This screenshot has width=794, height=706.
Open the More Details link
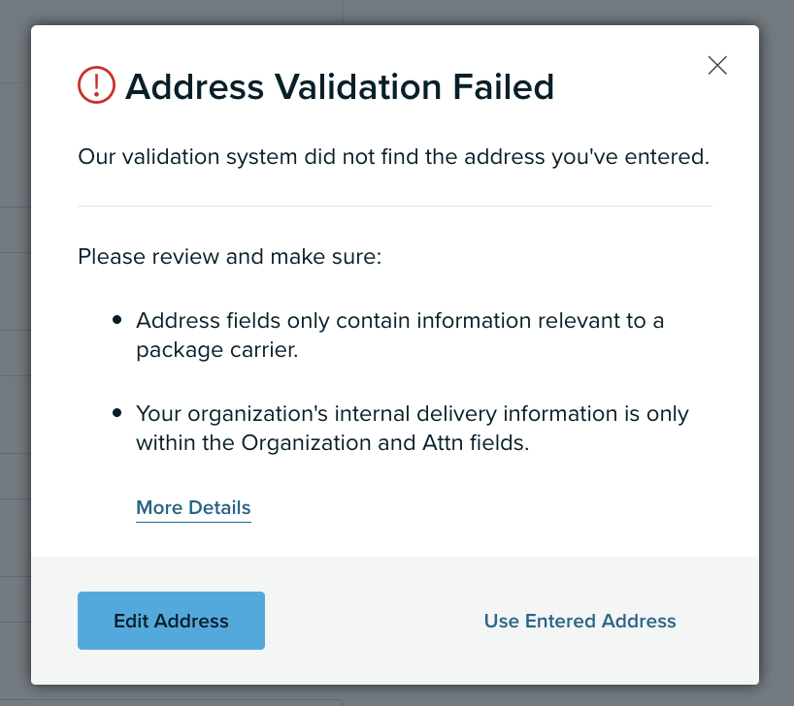[193, 507]
